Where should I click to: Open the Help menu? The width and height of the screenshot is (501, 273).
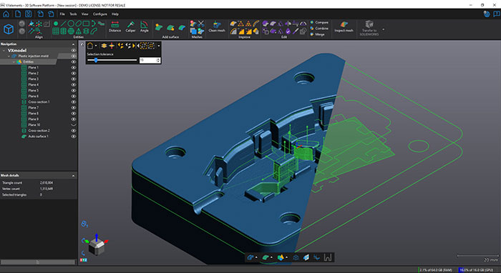click(115, 14)
